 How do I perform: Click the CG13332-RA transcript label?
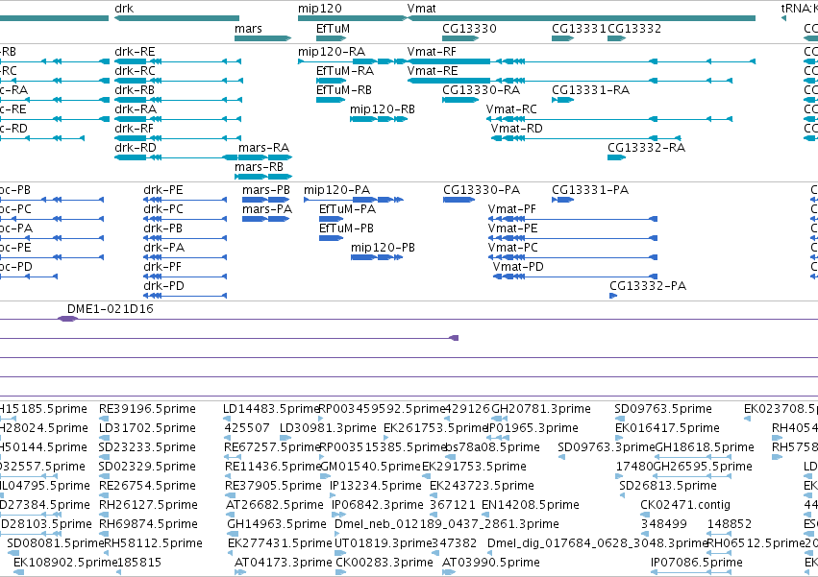point(646,148)
